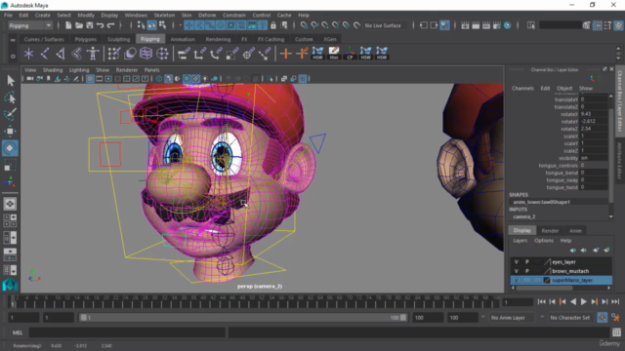The image size is (625, 351).
Task: Toggle visibility of eyes_layer
Action: 517,262
